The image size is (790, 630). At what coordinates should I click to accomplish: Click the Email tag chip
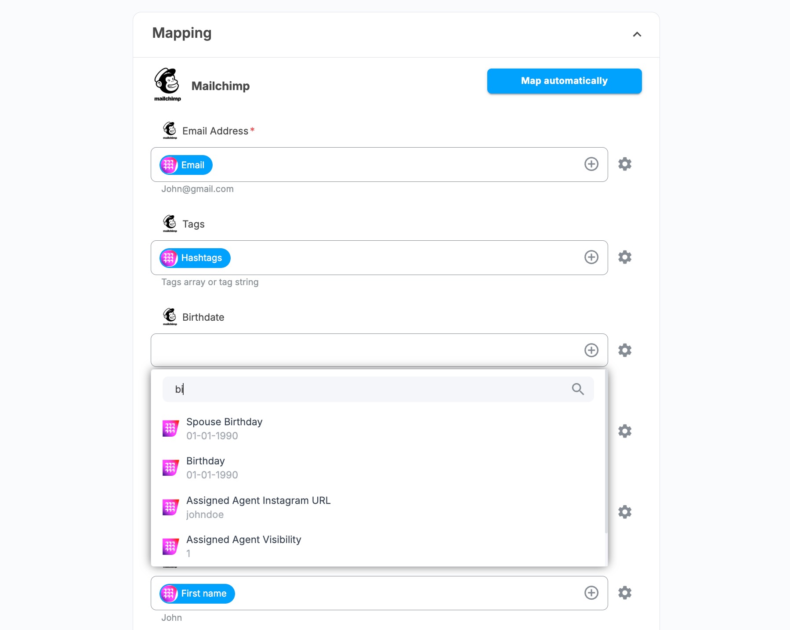point(186,165)
